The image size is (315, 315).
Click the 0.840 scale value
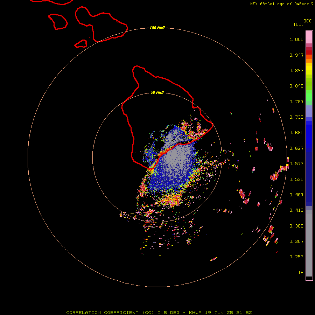click(296, 86)
